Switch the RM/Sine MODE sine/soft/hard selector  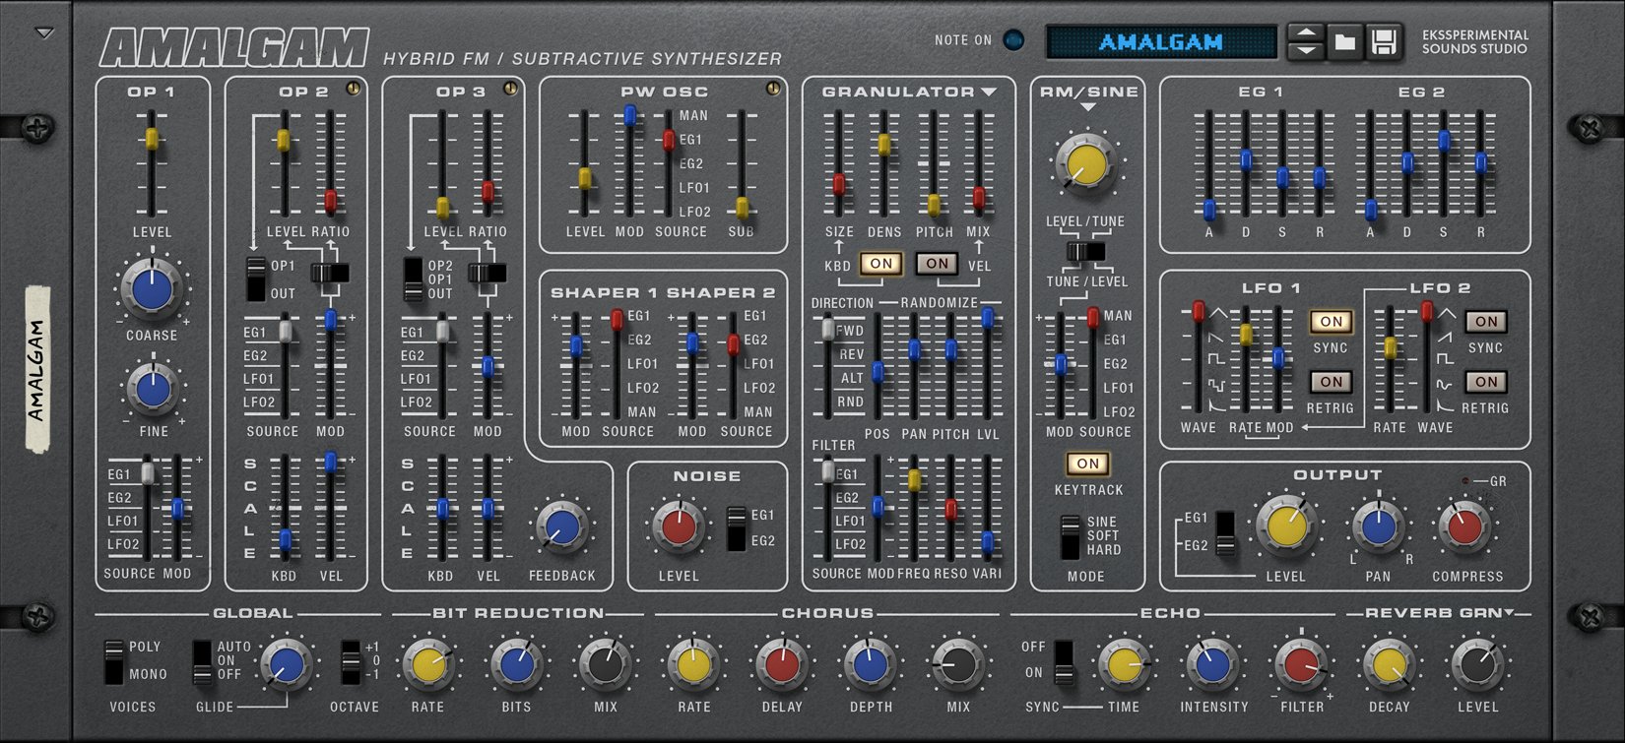coord(1070,536)
